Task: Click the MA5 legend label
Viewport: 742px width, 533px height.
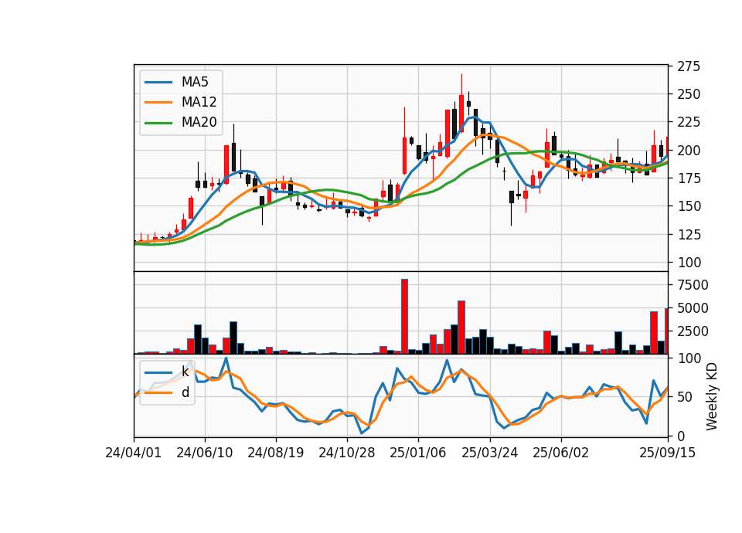Action: [x=195, y=82]
